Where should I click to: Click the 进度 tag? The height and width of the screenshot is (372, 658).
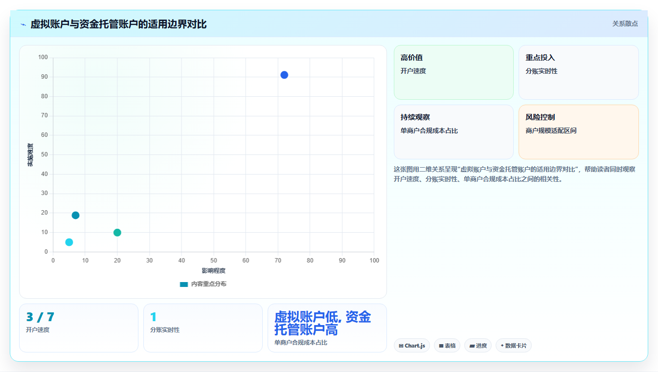(x=478, y=346)
